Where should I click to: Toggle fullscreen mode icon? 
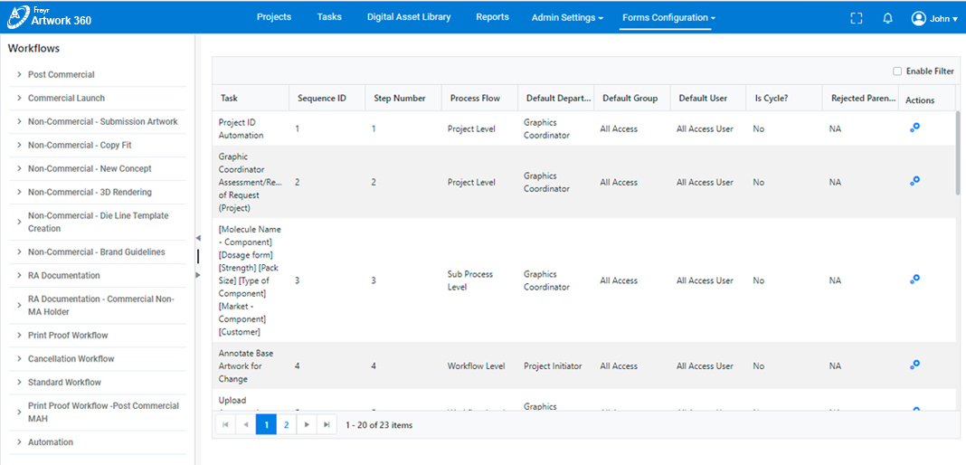tap(856, 18)
